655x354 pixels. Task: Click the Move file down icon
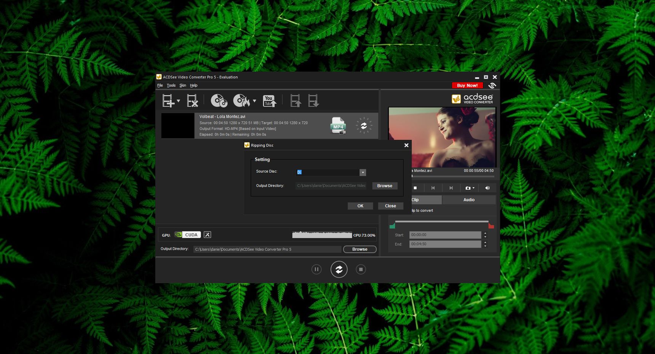(313, 100)
